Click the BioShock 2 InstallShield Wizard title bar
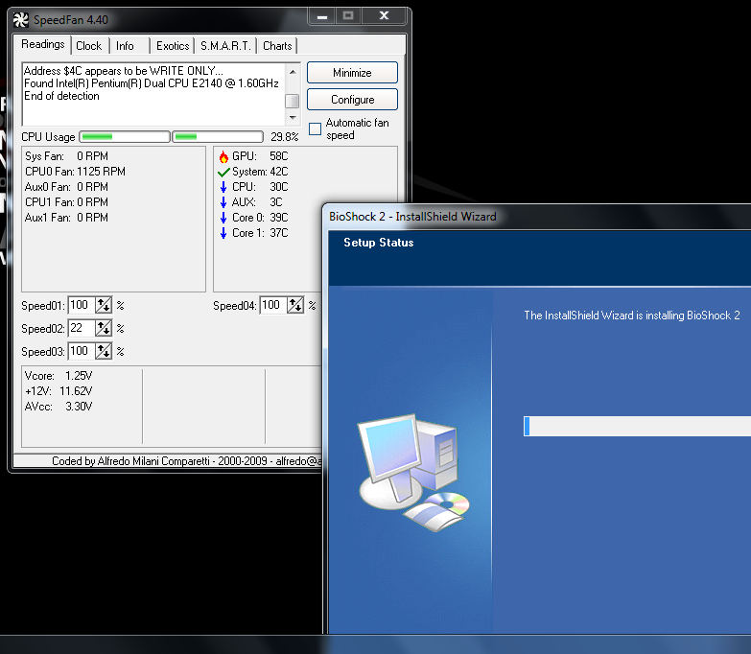The height and width of the screenshot is (654, 751). (537, 217)
